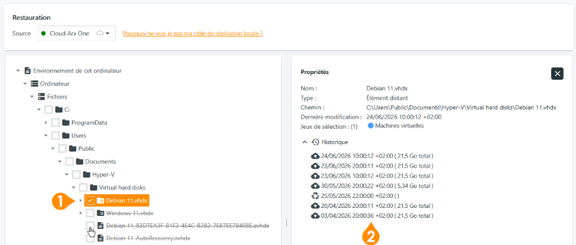Click the ProgramData folder icon
The image size is (576, 245).
(x=66, y=123)
